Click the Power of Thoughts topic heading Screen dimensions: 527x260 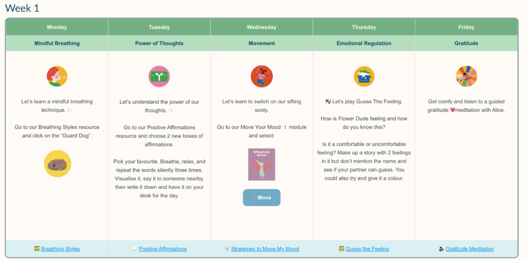coord(159,43)
